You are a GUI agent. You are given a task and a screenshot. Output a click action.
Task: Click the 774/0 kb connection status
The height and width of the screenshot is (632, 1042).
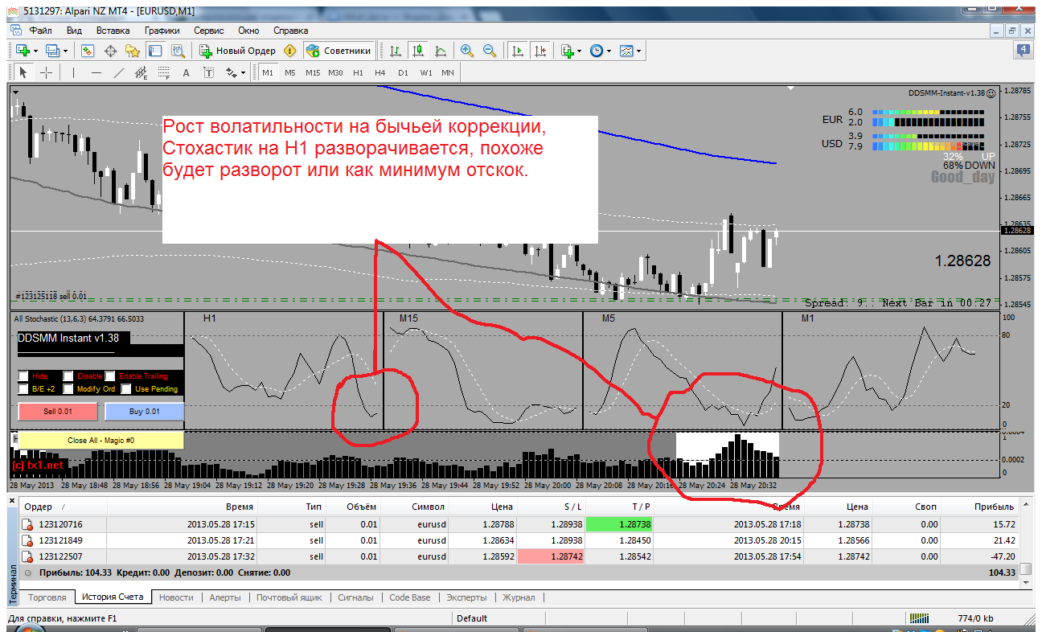click(975, 618)
